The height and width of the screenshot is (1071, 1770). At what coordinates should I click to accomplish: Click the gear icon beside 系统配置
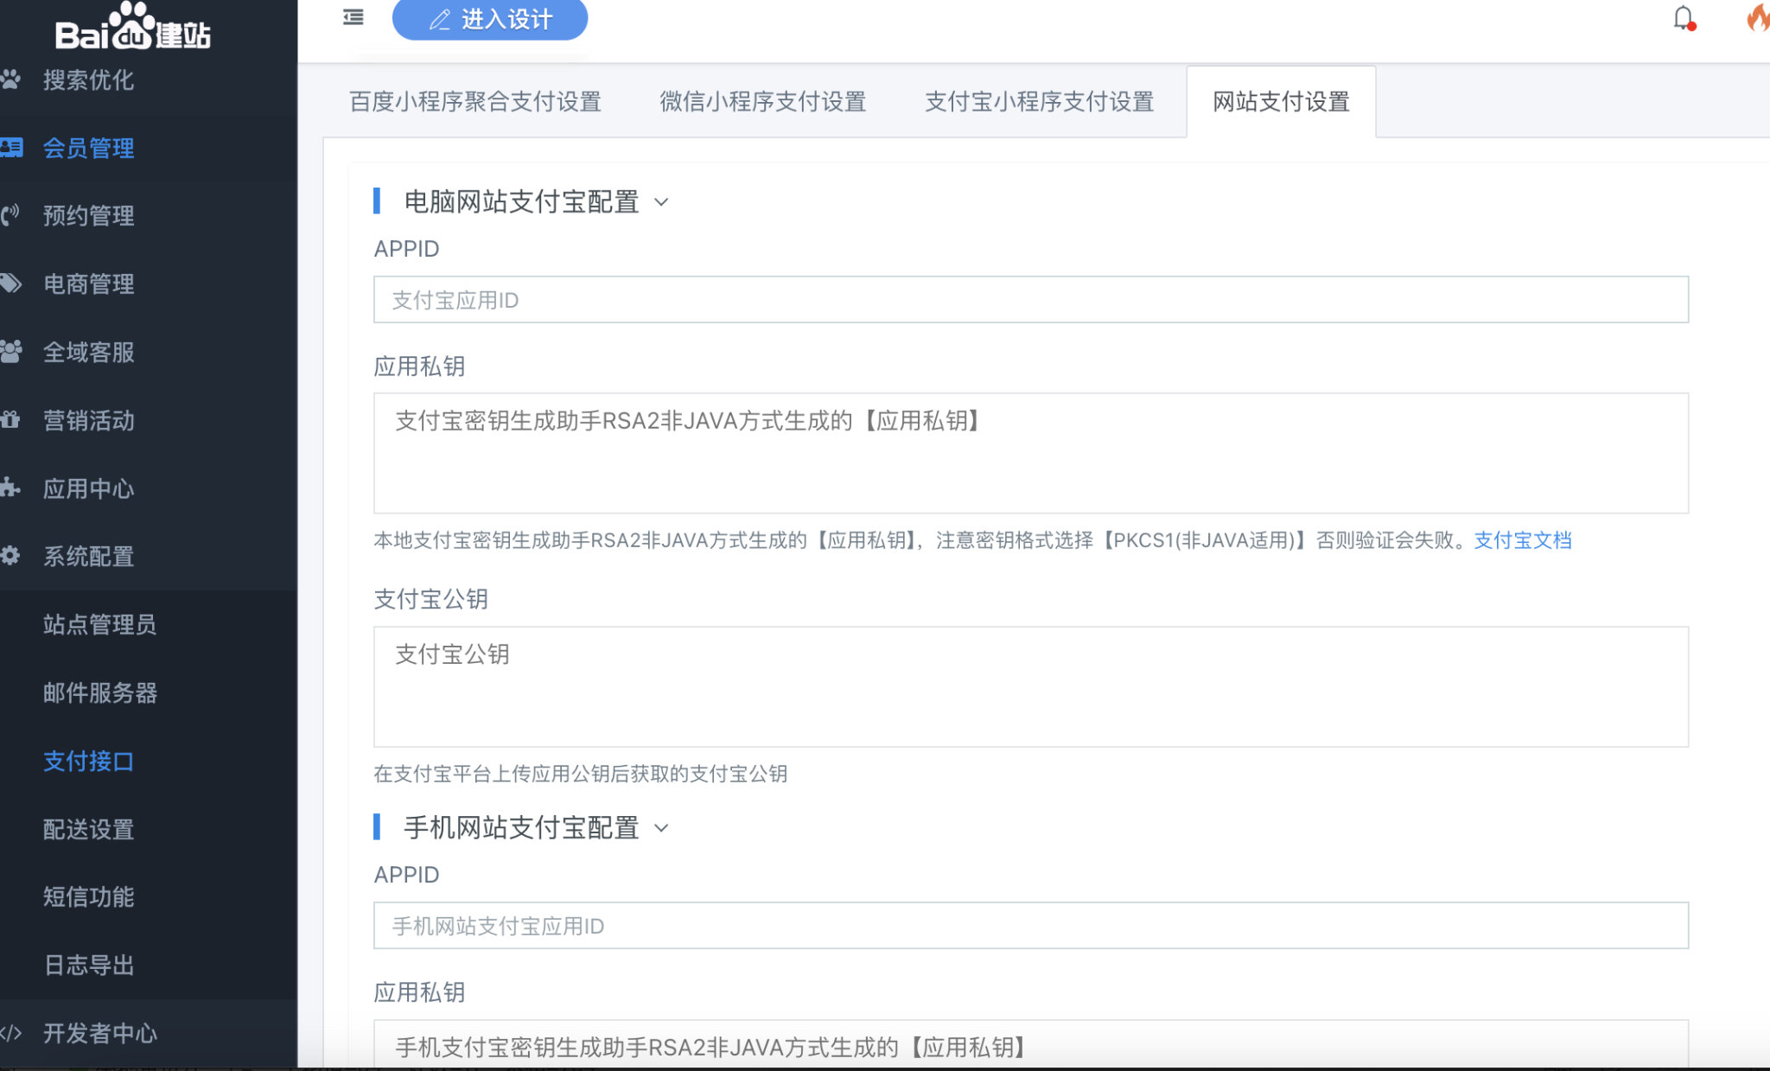click(x=10, y=556)
